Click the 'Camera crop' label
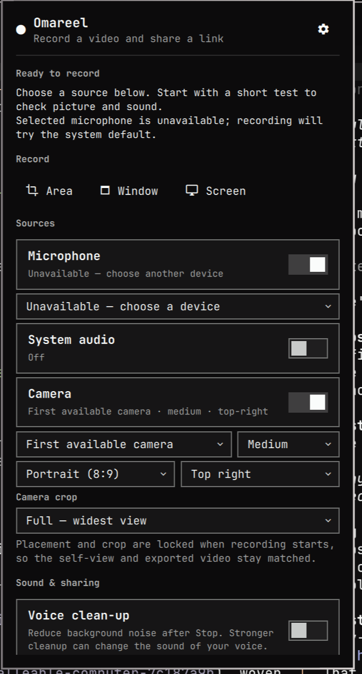 point(47,497)
